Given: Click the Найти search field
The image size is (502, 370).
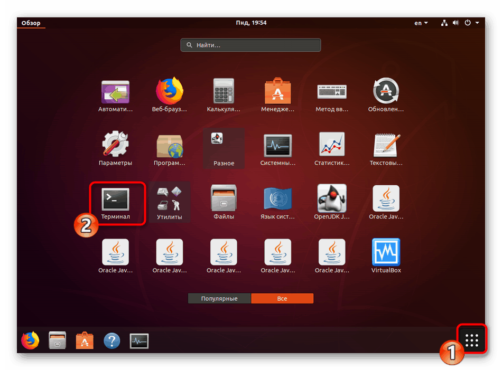Looking at the screenshot, I should [x=250, y=45].
